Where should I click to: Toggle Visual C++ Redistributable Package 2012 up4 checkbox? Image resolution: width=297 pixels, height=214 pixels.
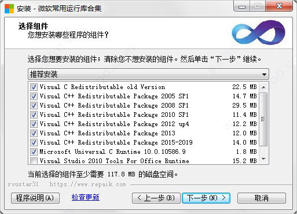(34, 124)
